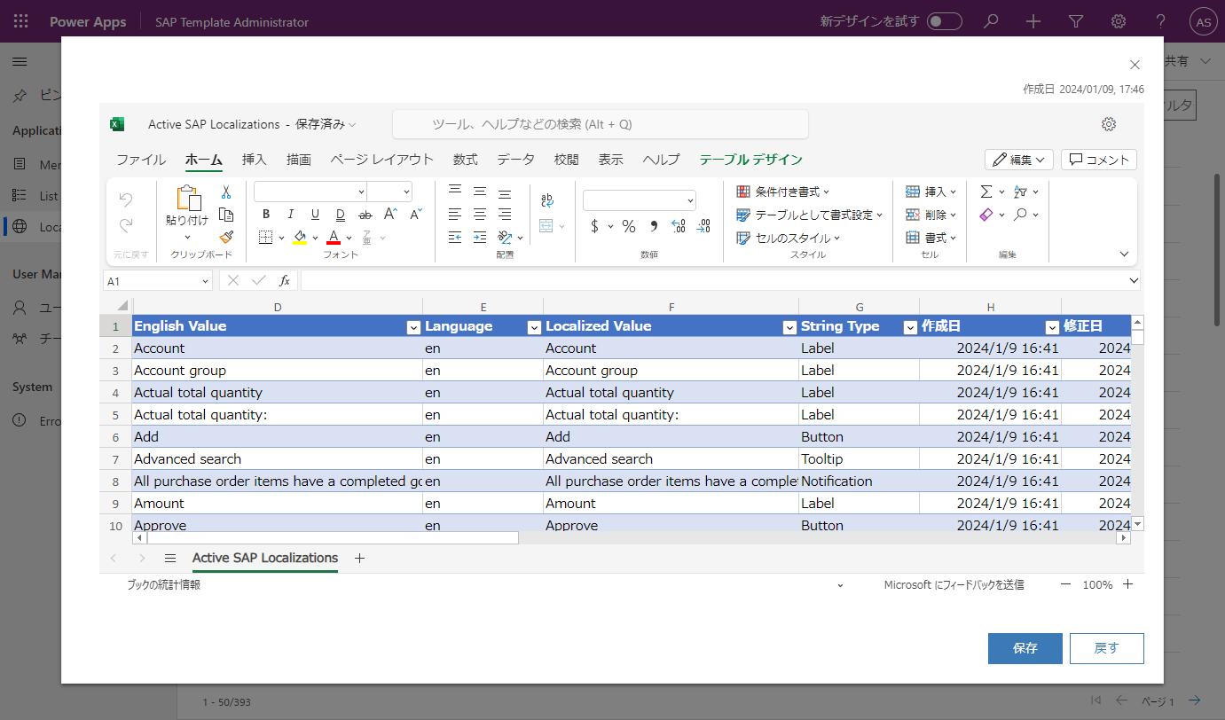
Task: Click the Increase Decimal icon
Action: [x=679, y=226]
